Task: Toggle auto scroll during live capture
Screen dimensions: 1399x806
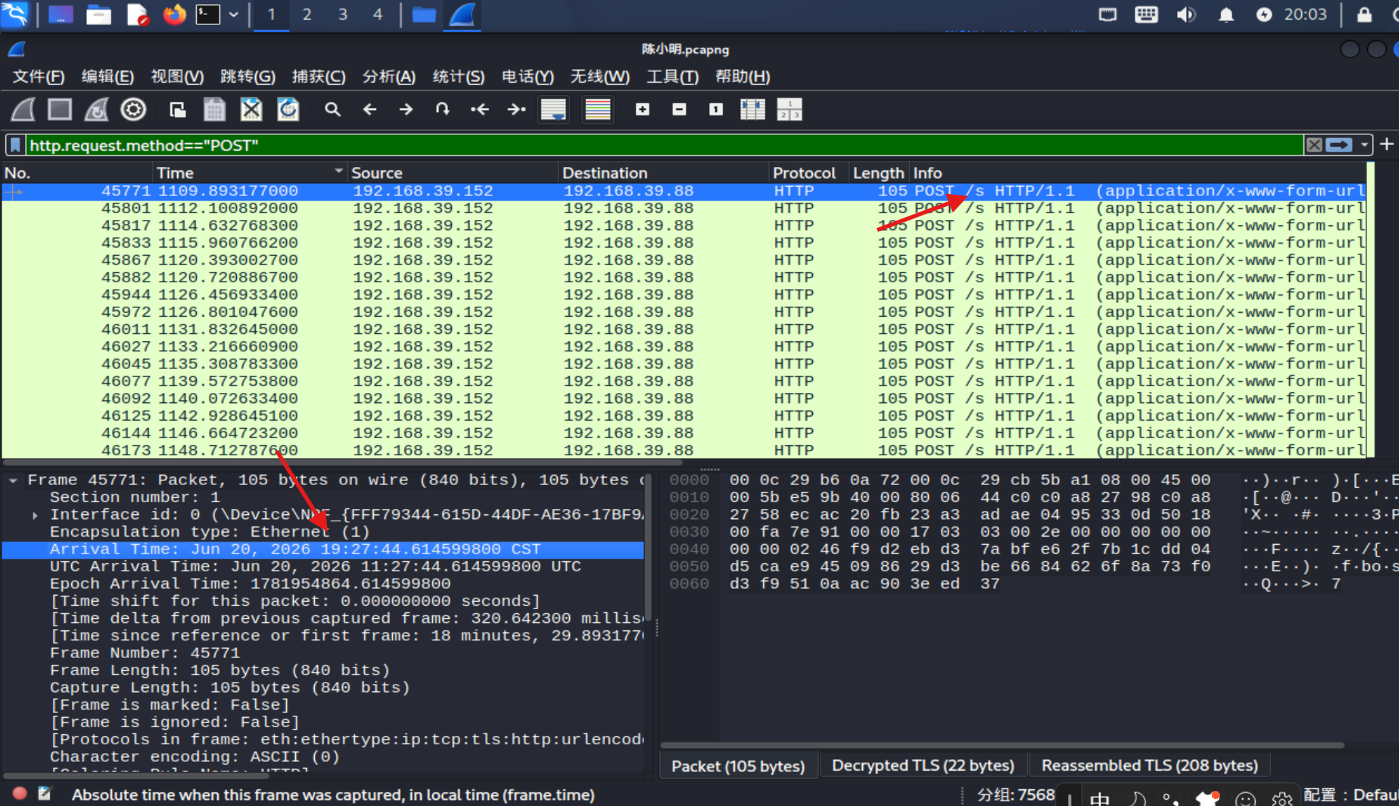Action: 554,109
